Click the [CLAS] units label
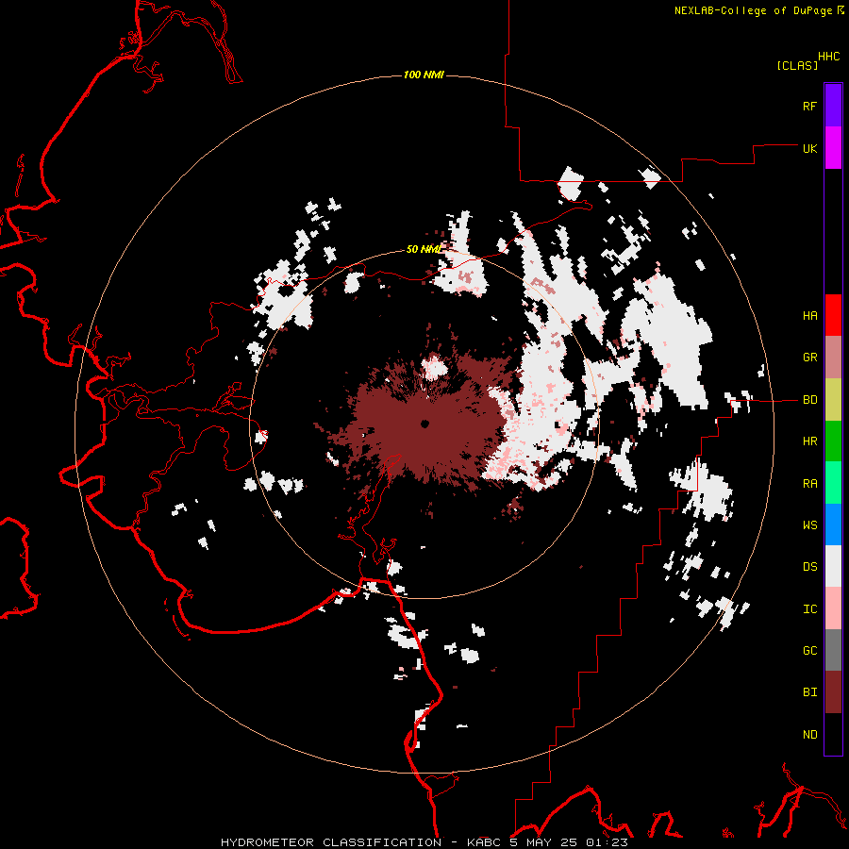Image resolution: width=849 pixels, height=849 pixels. (x=797, y=65)
